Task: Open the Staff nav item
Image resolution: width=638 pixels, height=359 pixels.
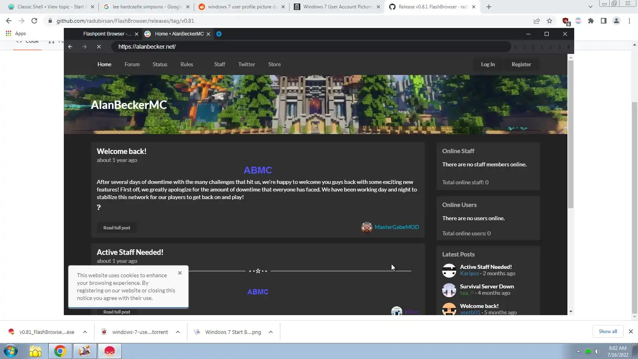Action: pos(220,64)
